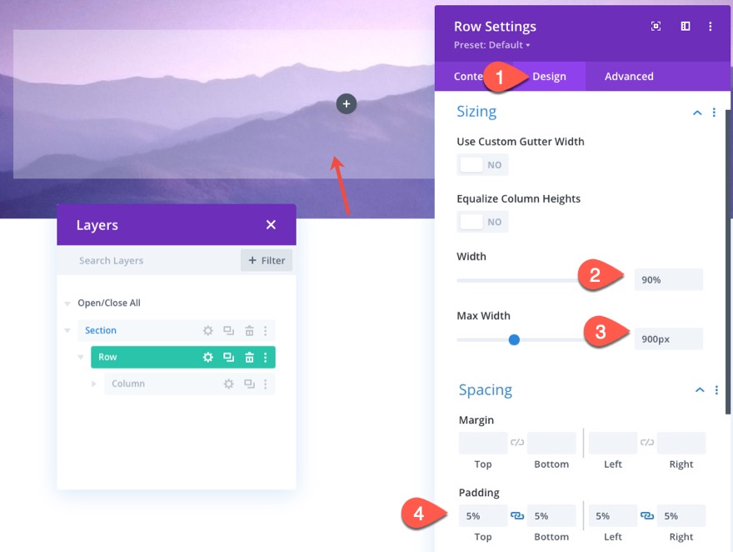Image resolution: width=733 pixels, height=552 pixels.
Task: Delete the Section layer via trash icon
Action: click(x=249, y=331)
